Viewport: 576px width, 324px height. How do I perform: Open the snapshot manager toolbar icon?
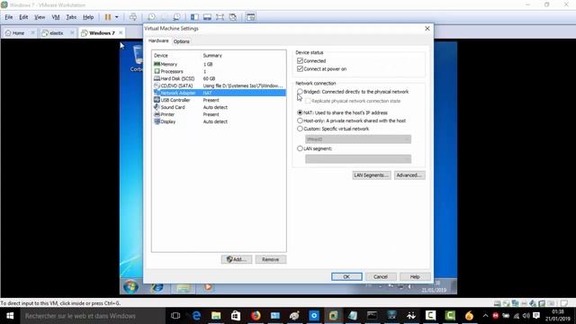tap(176, 17)
